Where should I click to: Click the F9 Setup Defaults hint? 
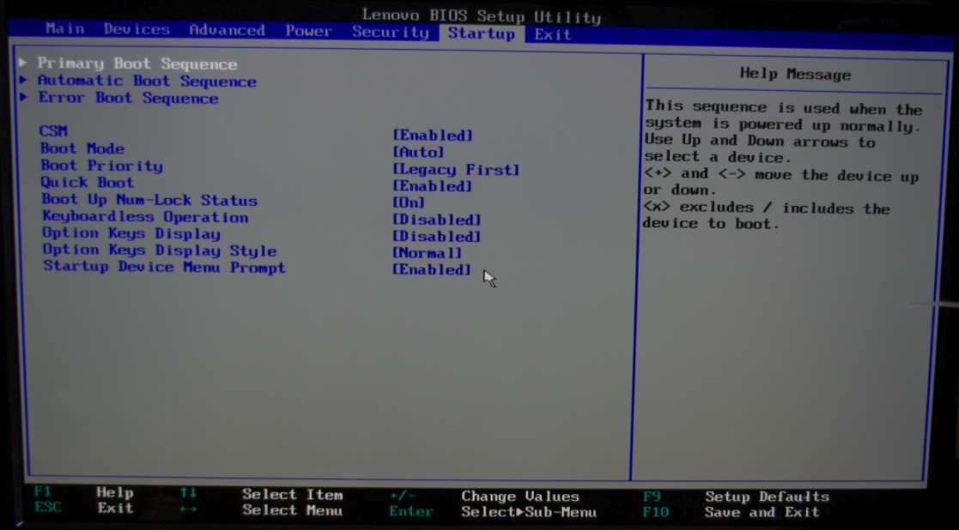click(x=736, y=497)
